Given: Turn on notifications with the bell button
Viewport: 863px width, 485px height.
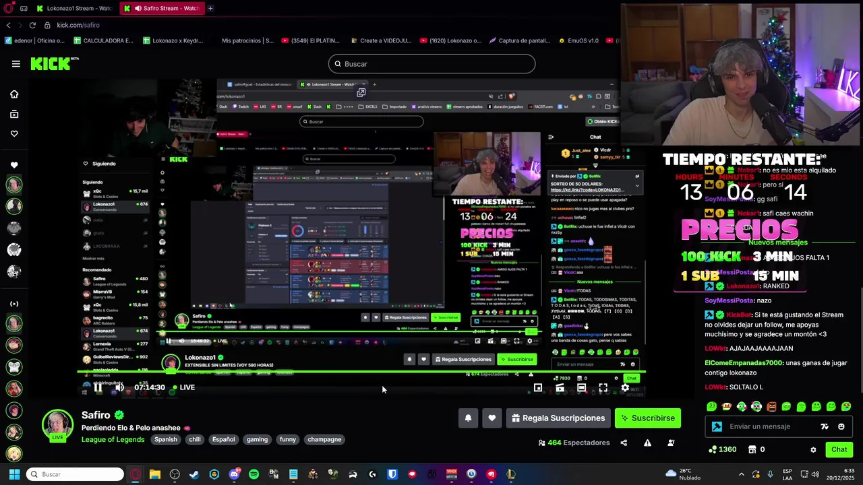Looking at the screenshot, I should pos(468,418).
